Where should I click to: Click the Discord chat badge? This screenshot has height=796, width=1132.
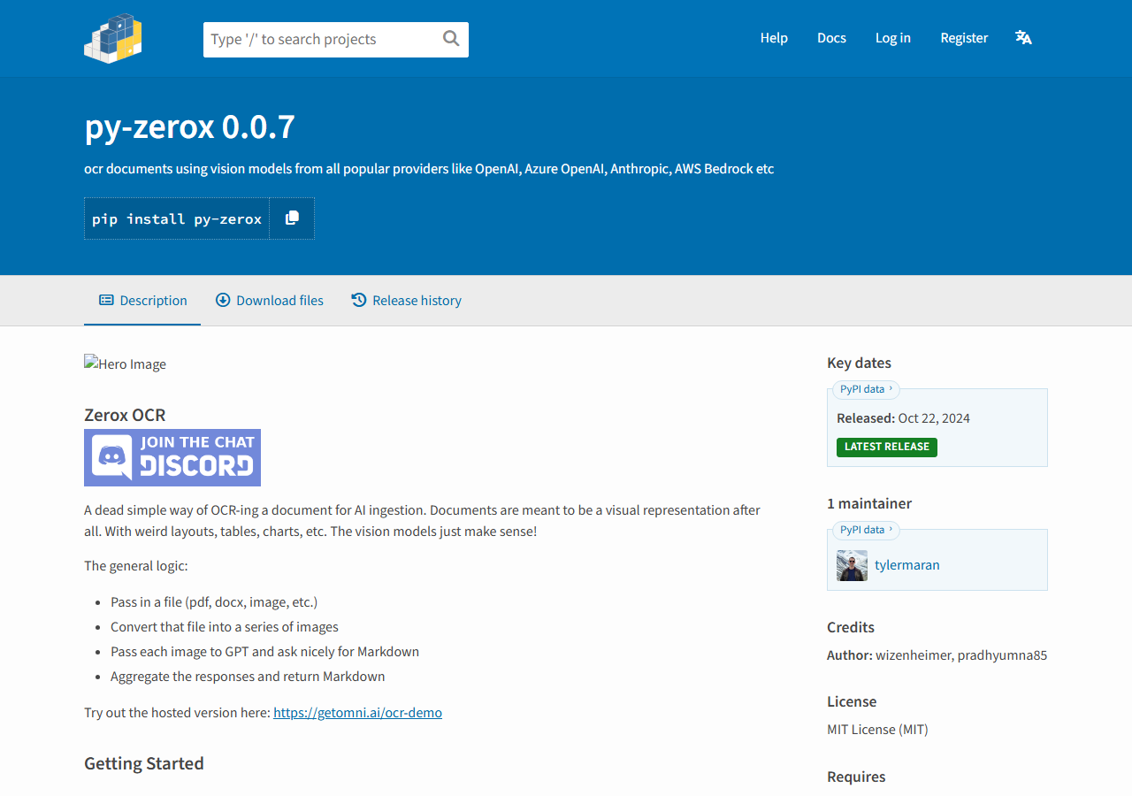pos(172,457)
